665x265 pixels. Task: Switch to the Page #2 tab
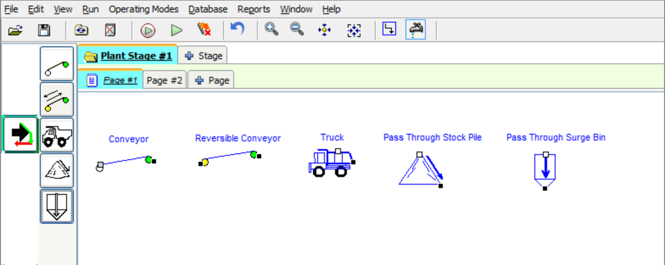(x=164, y=80)
